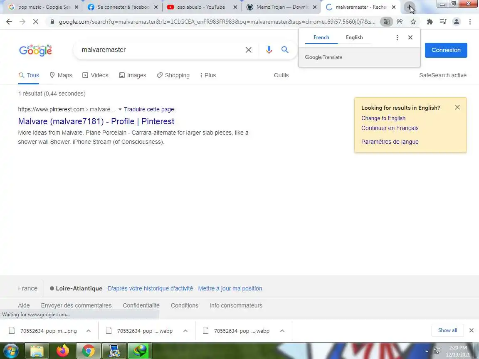
Task: Close the pop music Google Search tab
Action: point(77,7)
